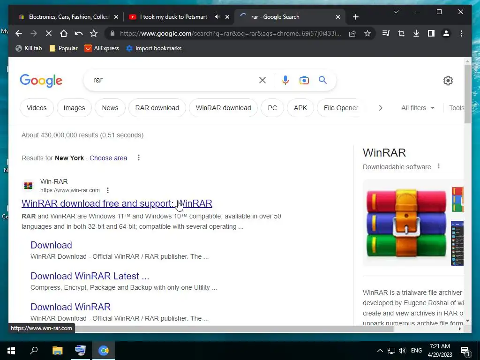Click the undo closed tab arrow icon

coord(79,33)
